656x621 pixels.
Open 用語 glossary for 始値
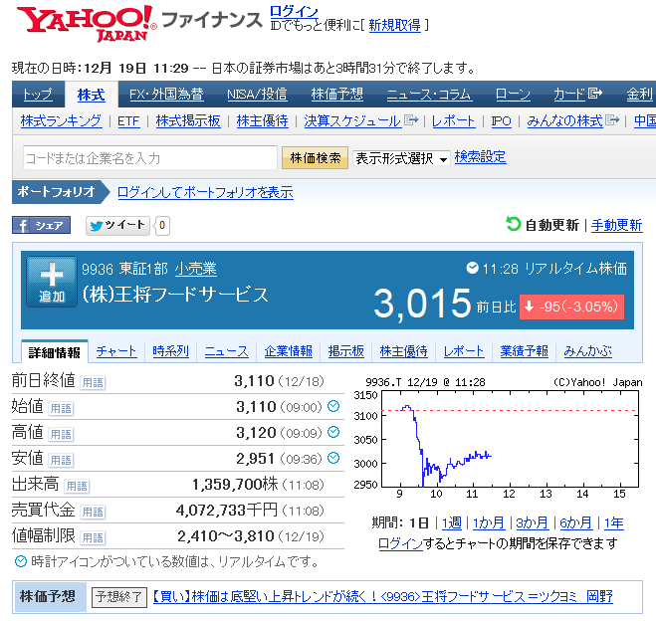tap(61, 409)
